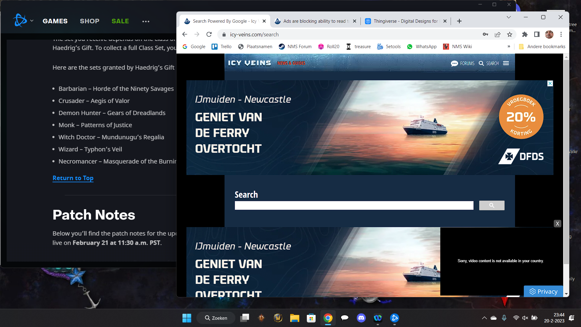Open Icy Veins hamburger menu
The image size is (581, 327).
tap(506, 63)
